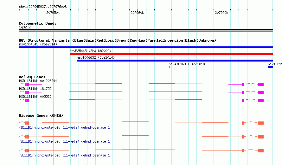Select the small nsv478363 (Kidd2010) variant marker
Viewport: 282px width, 165px height.
tap(169, 67)
